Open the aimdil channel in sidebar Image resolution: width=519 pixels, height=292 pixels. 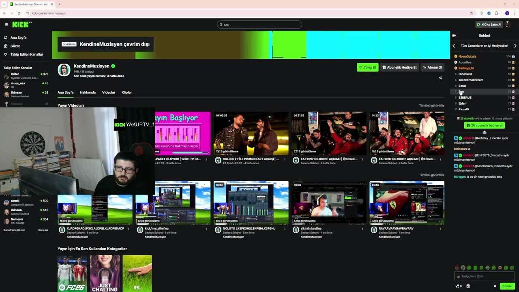[x=26, y=202]
